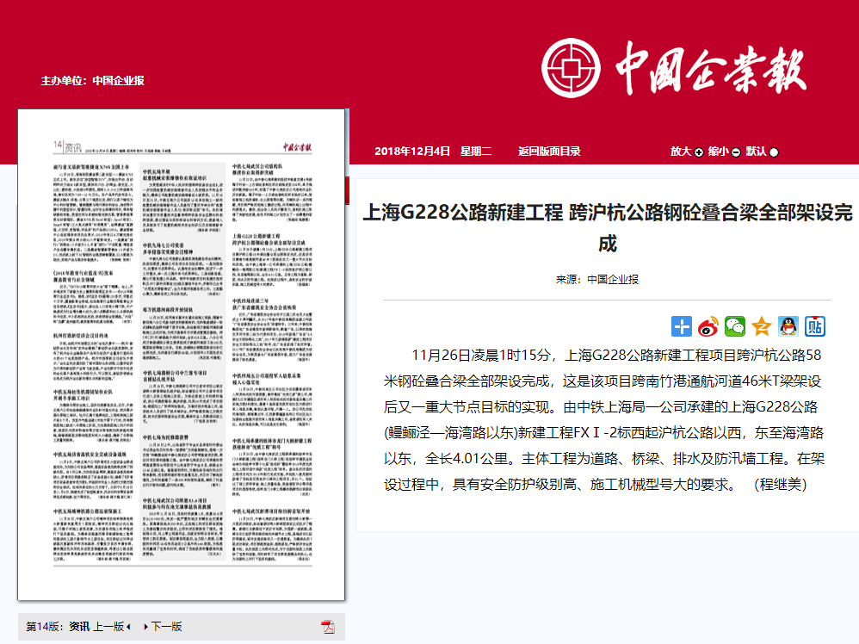Share to Qzone star icon

pyautogui.click(x=762, y=326)
